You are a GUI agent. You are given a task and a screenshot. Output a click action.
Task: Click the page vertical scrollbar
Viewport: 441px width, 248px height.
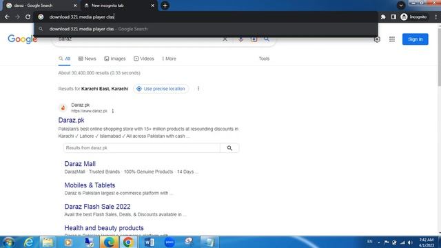coord(439,56)
